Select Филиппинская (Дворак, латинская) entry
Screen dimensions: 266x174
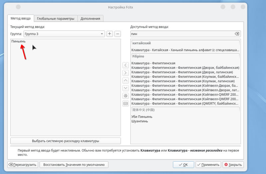pos(186,72)
